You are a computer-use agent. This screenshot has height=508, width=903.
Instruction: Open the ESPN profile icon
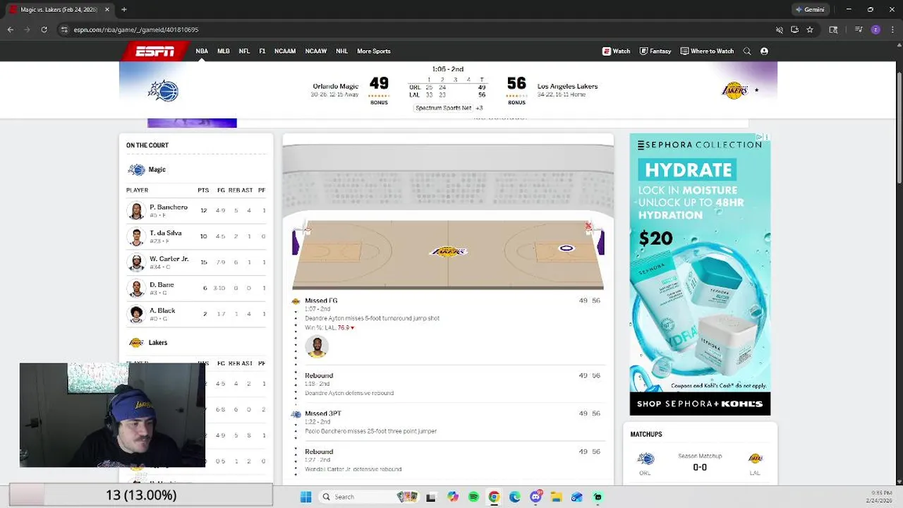click(764, 51)
